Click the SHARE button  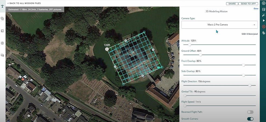click(232, 4)
